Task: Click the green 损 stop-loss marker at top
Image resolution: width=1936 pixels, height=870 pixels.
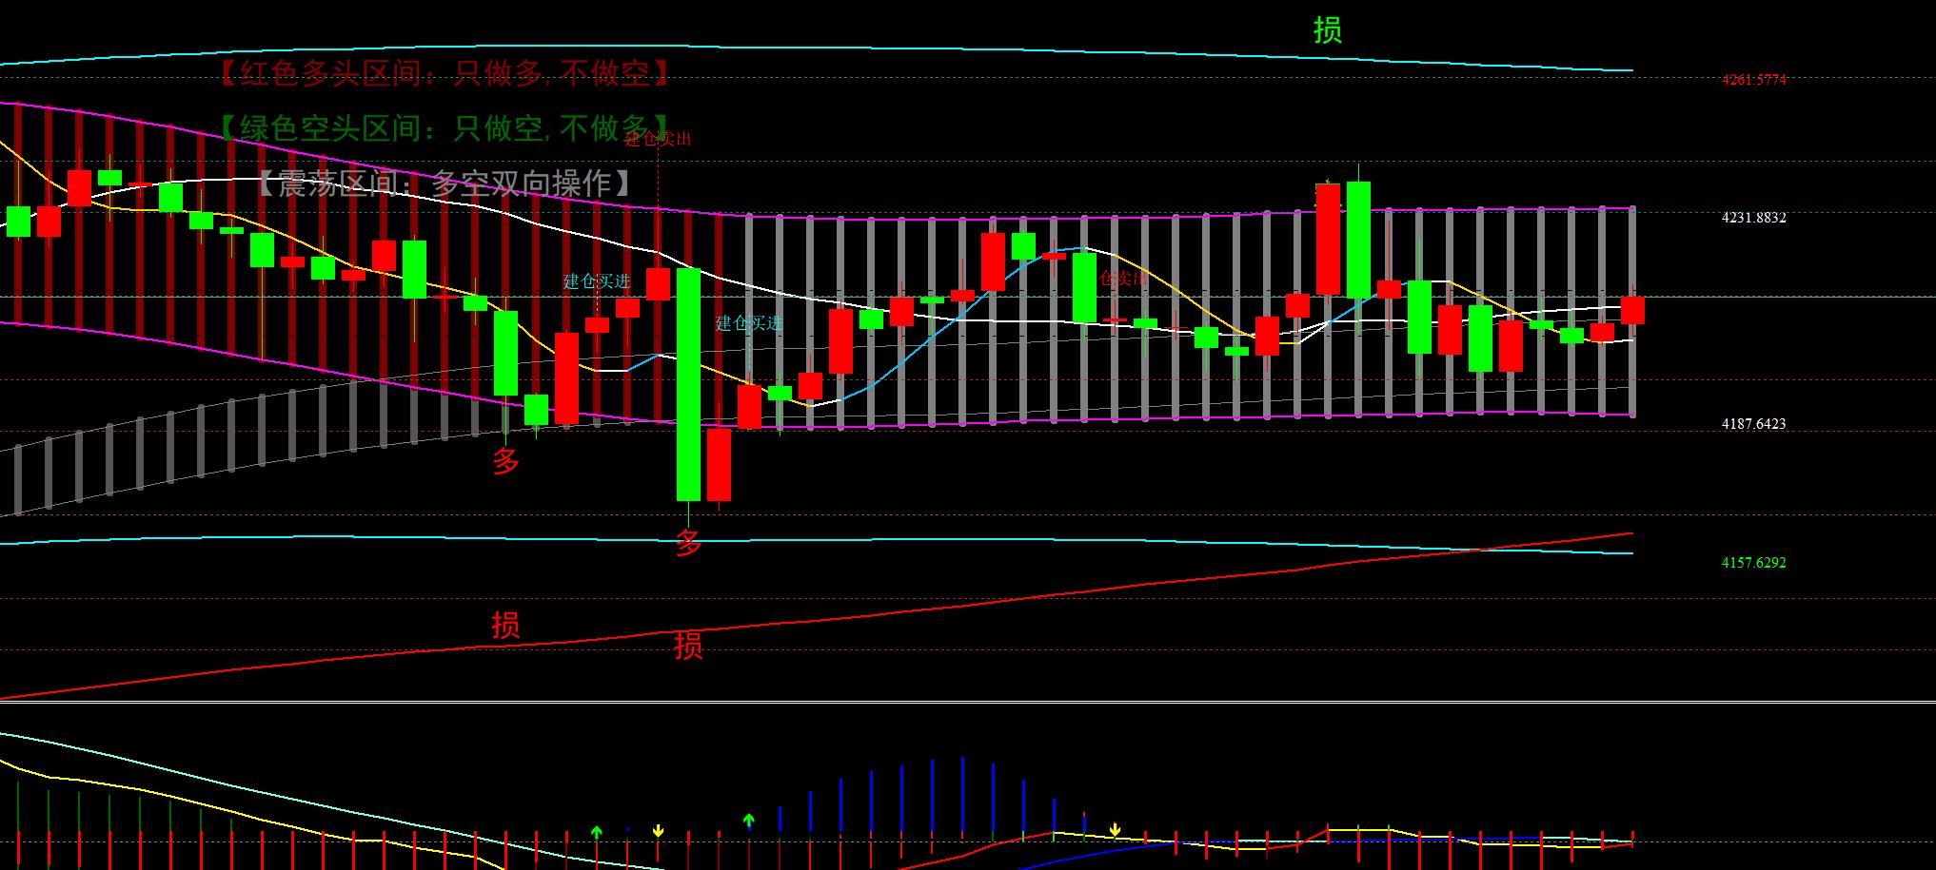Action: (1327, 30)
